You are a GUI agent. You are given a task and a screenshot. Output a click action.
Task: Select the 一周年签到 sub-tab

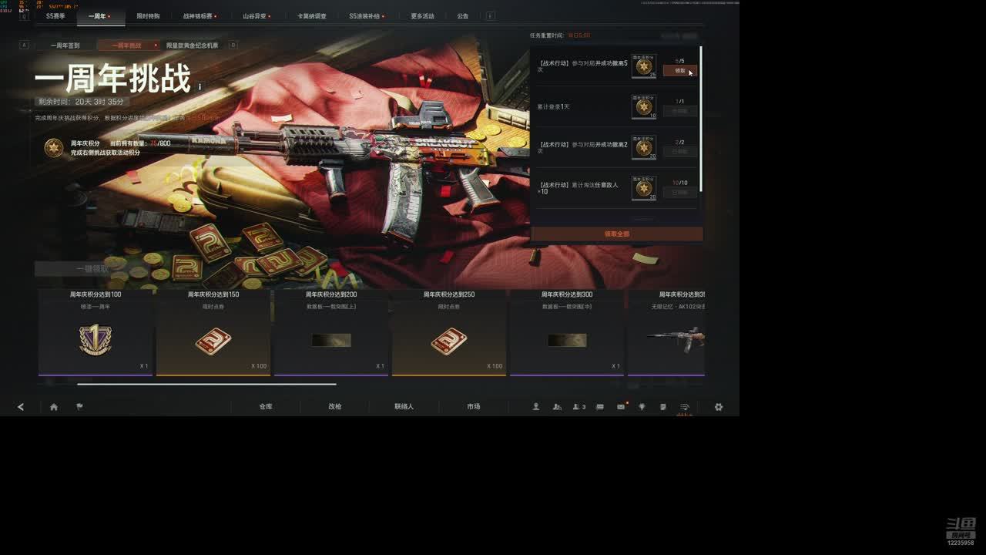tap(65, 45)
